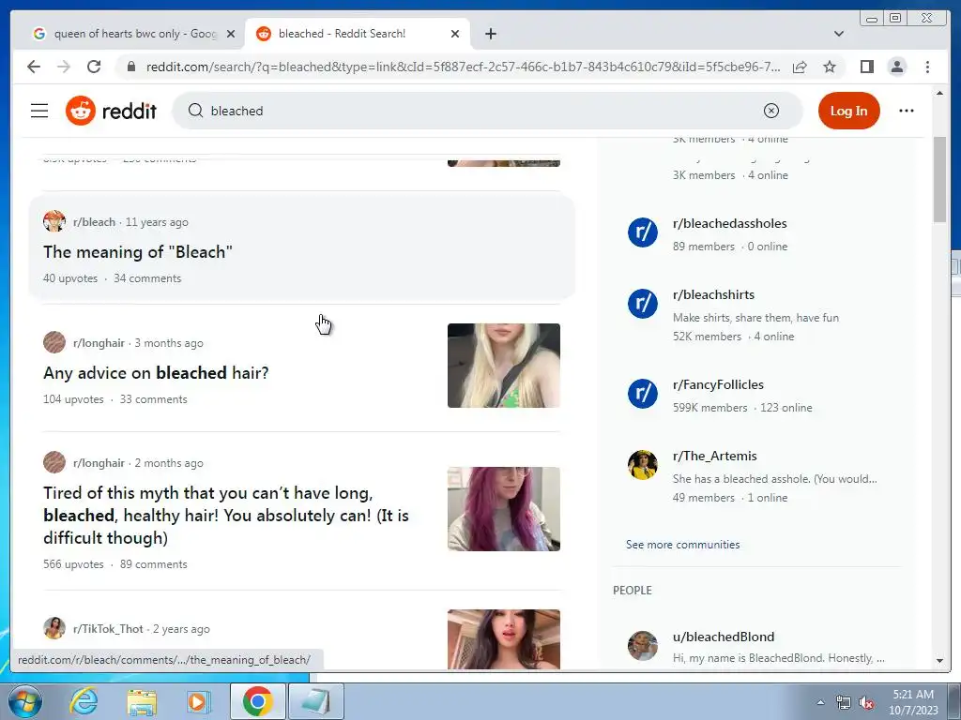Open a new browser tab
961x720 pixels.
[490, 34]
